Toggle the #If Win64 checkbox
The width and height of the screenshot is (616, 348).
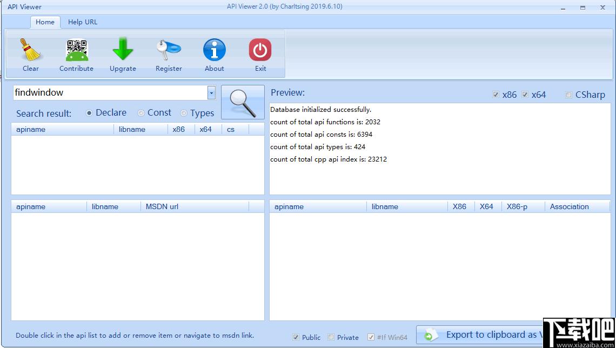(x=371, y=337)
